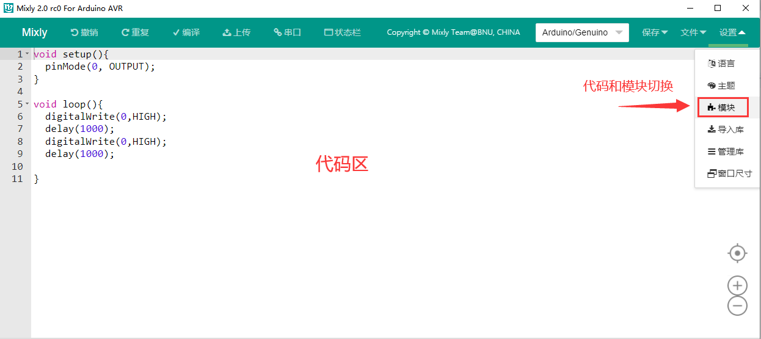The height and width of the screenshot is (339, 761).
Task: Toggle the 状态栏 status bar
Action: coord(343,32)
